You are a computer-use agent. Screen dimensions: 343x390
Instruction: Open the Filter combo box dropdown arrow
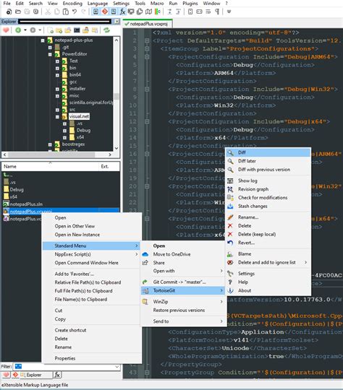(x=117, y=367)
